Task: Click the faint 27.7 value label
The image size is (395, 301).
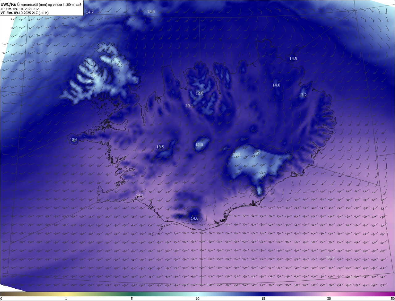Action: click(353, 277)
